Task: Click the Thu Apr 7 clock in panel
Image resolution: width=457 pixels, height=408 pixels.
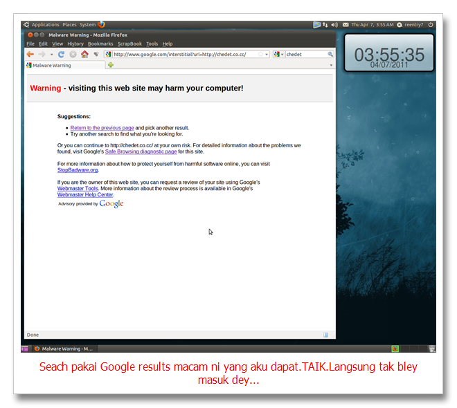Action: 373,25
